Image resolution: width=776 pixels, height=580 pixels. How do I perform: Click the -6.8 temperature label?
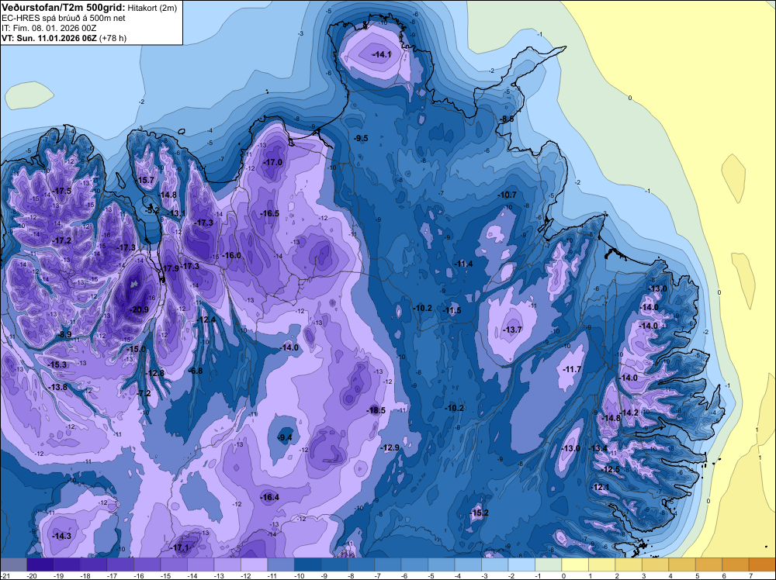pyautogui.click(x=196, y=371)
